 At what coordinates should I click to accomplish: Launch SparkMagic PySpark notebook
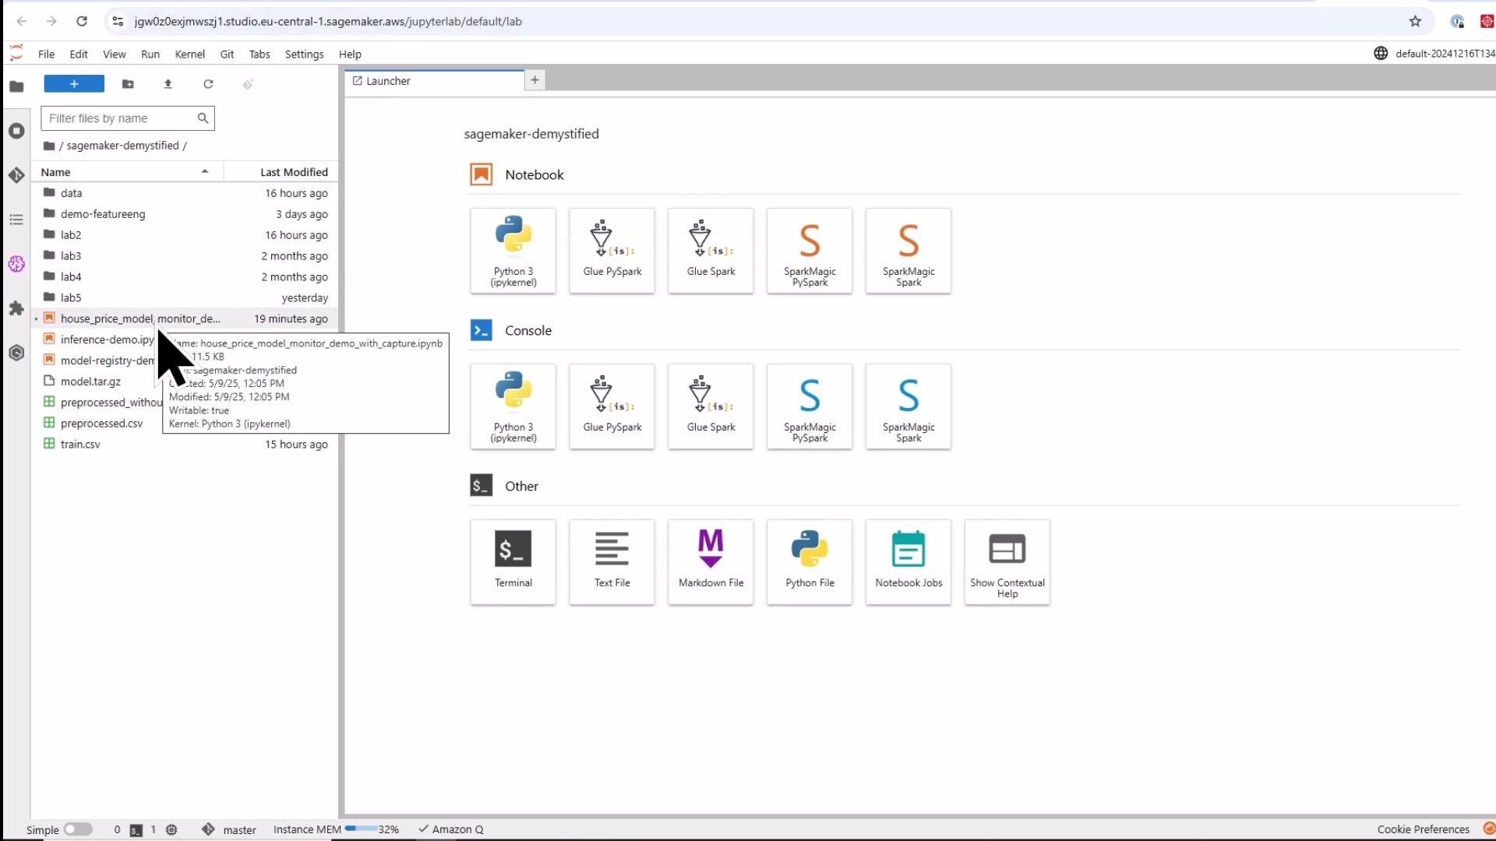click(810, 251)
